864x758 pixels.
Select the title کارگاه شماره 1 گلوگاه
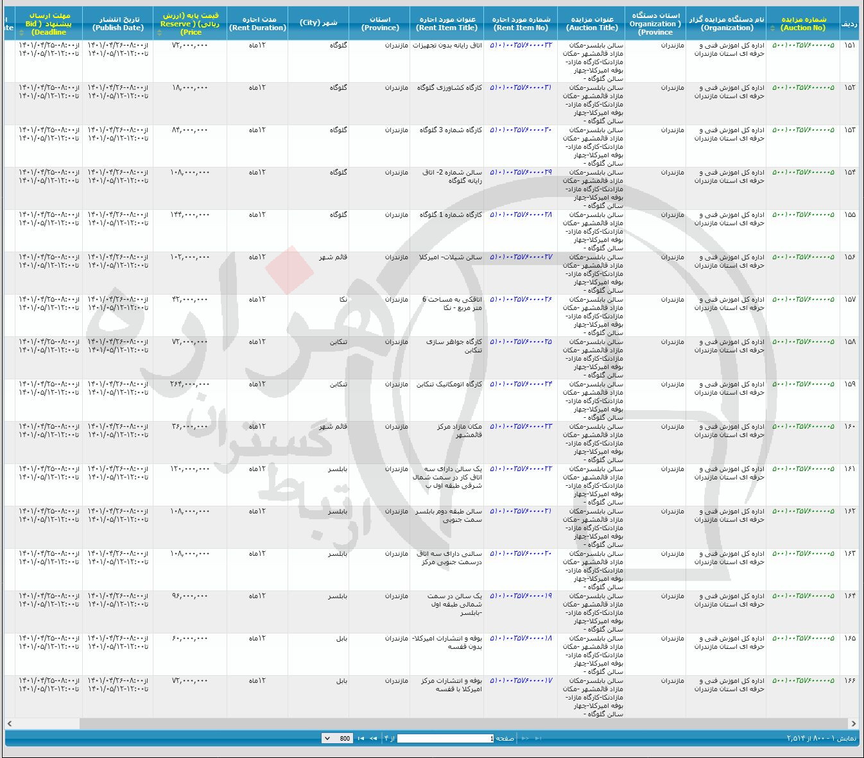pos(451,215)
